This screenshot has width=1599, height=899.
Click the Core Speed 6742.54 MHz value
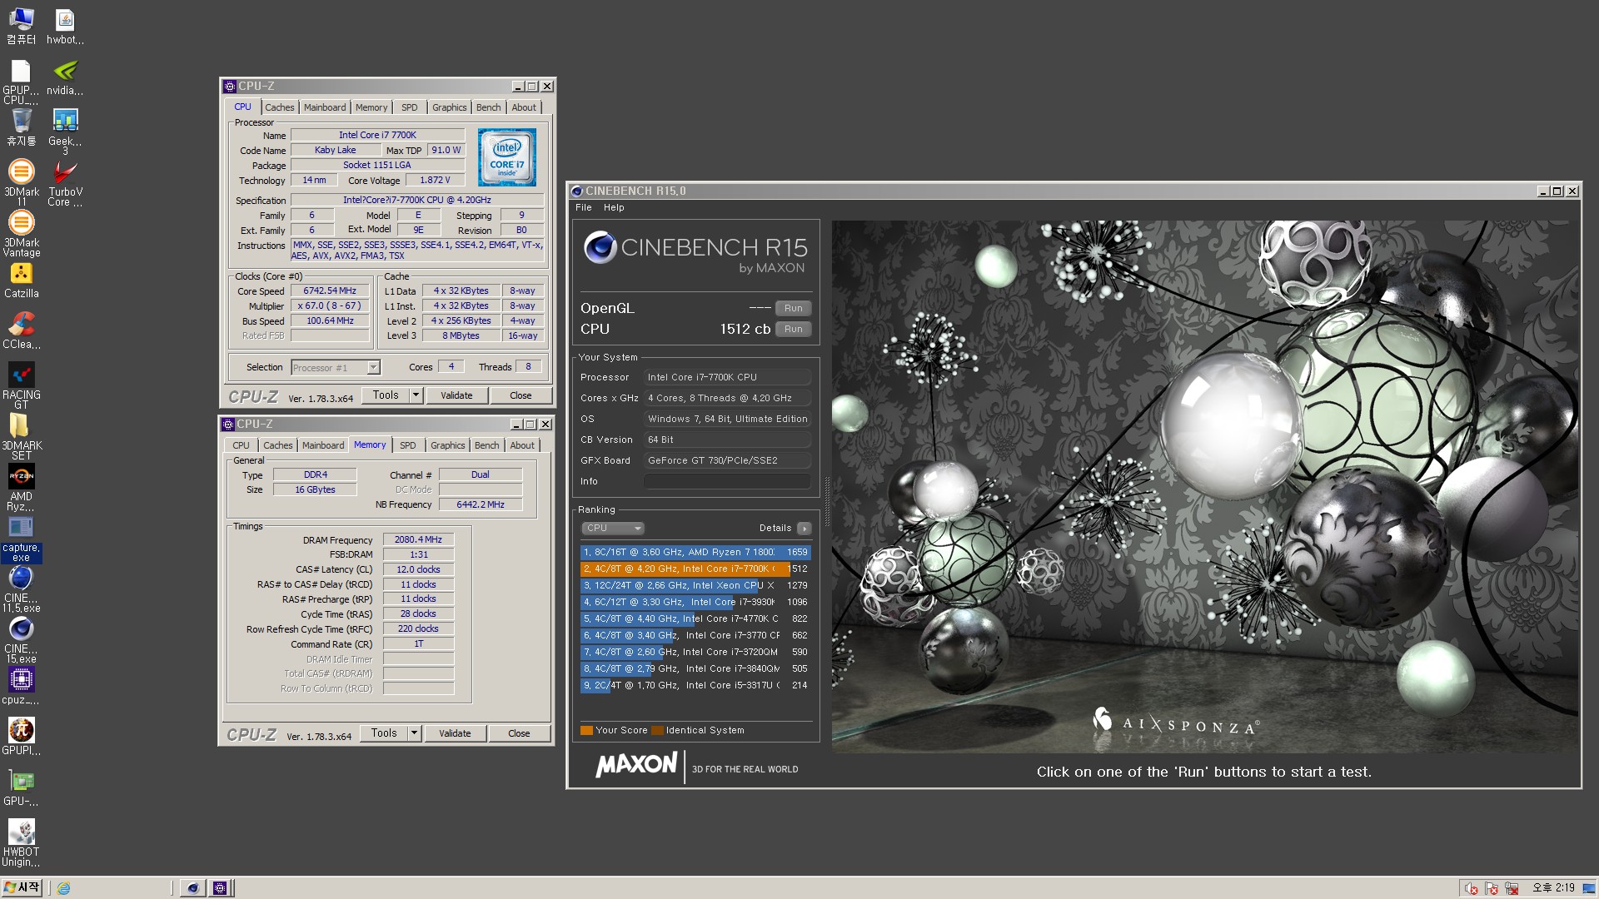click(330, 291)
